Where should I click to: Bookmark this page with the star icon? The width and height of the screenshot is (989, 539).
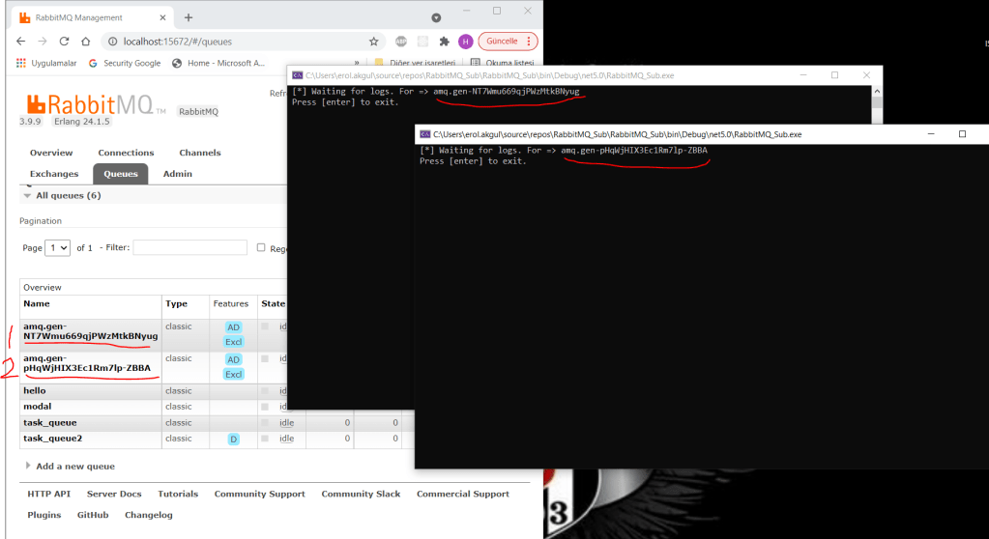pyautogui.click(x=374, y=42)
